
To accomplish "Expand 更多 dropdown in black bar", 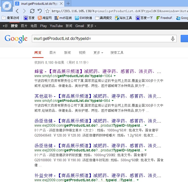I will coord(92,26).
